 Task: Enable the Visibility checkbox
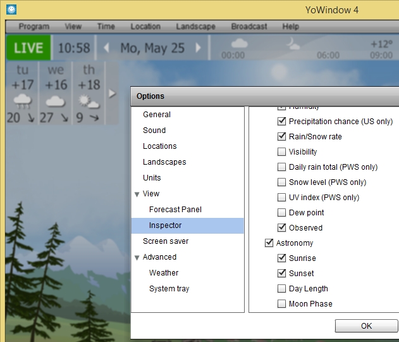point(282,152)
